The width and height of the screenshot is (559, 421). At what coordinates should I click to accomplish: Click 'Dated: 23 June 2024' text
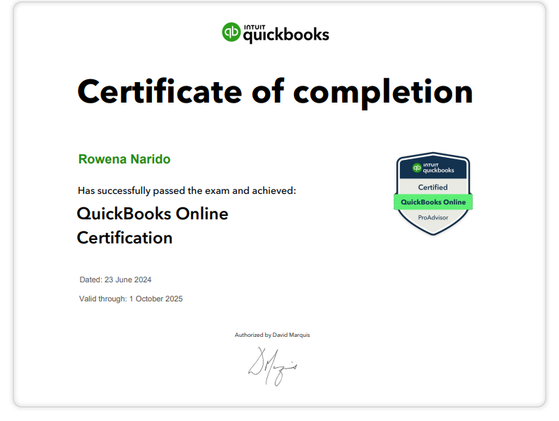(x=115, y=279)
